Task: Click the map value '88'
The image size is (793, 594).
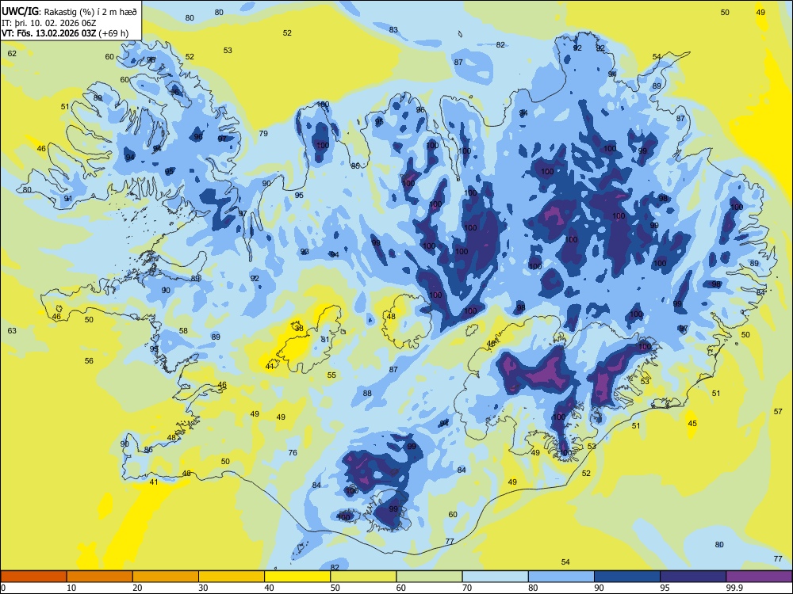Action: pyautogui.click(x=367, y=394)
